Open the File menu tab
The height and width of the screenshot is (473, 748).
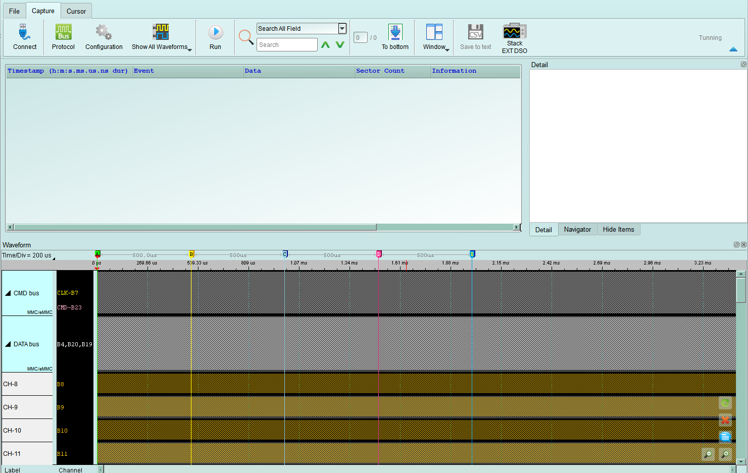click(x=14, y=11)
